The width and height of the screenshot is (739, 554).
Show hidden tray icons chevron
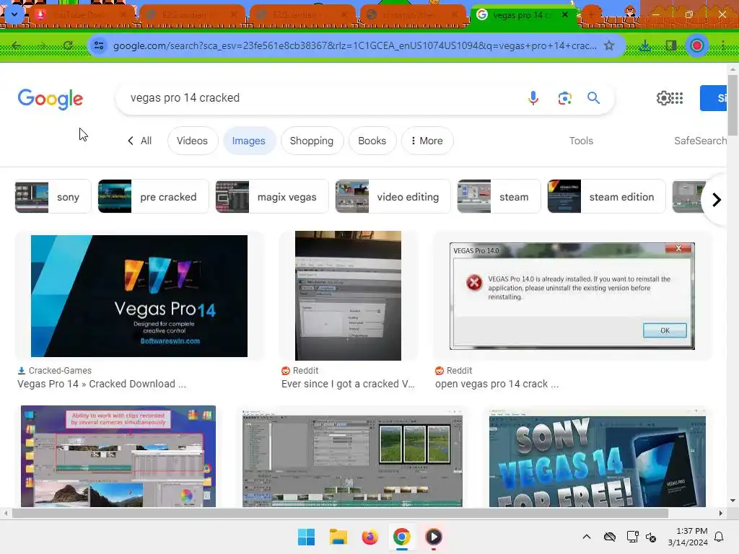pos(586,537)
